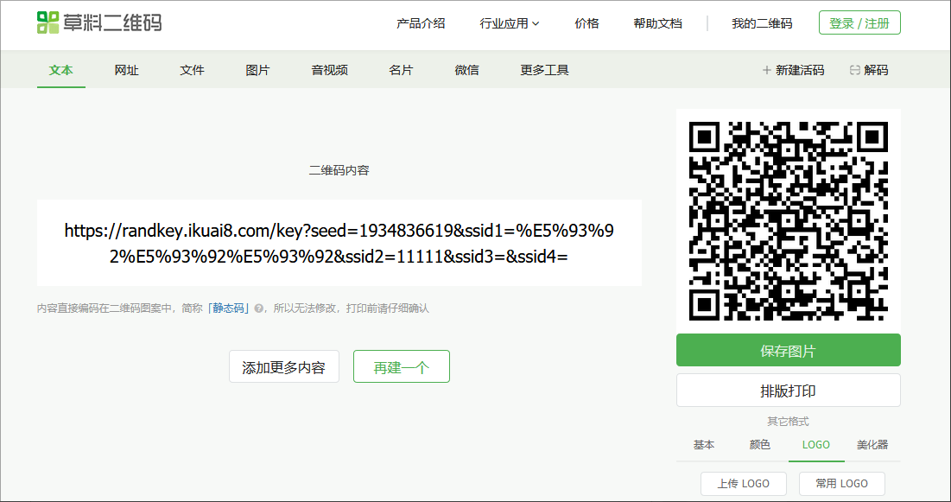Image resolution: width=951 pixels, height=502 pixels.
Task: Click the 登录 / 注册 button
Action: pyautogui.click(x=859, y=23)
